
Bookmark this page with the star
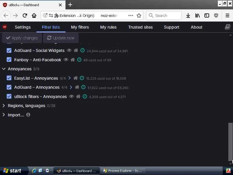(139, 15)
